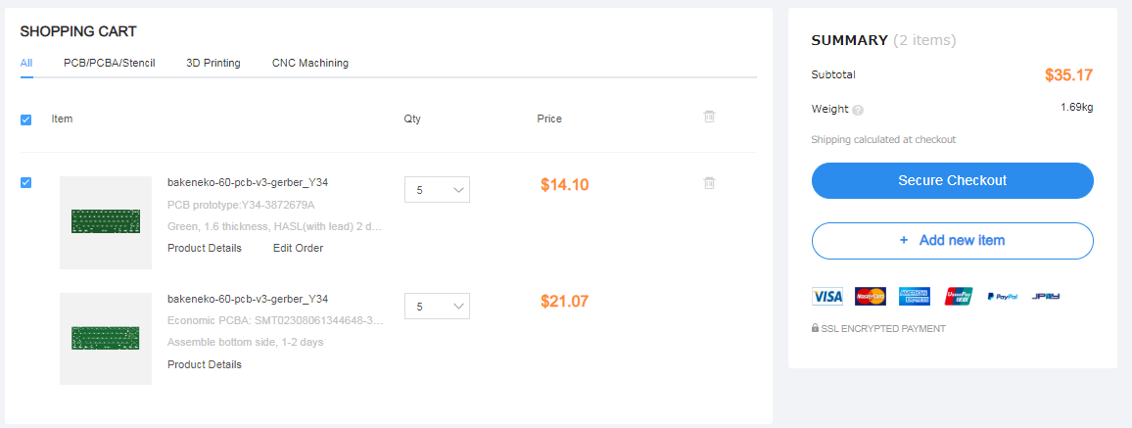Switch to the PCB/PCBA/Stencil tab

(x=110, y=63)
